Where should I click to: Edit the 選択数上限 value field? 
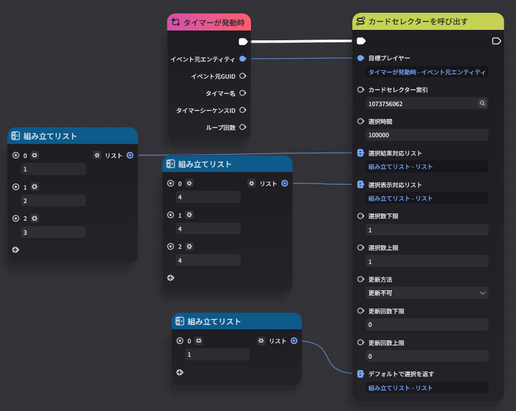coord(427,262)
